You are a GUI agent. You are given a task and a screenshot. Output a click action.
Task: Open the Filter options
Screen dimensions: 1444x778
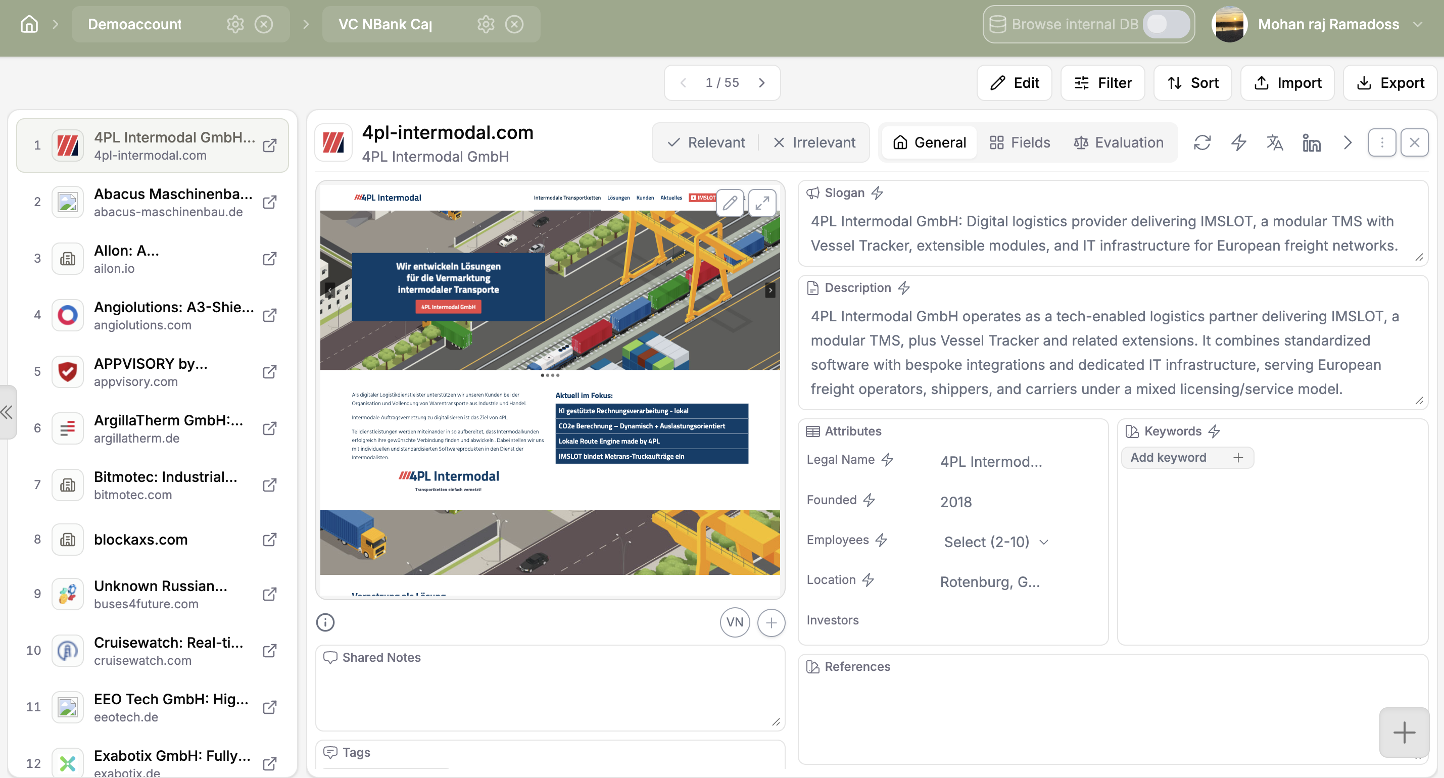1102,83
